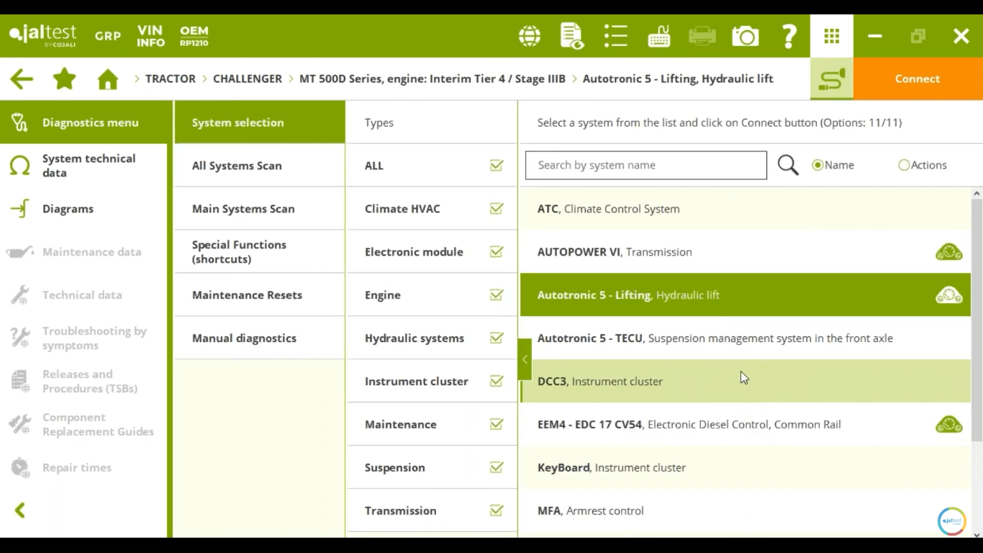Collapse the types panel with green arrow tab
Viewport: 983px width, 553px height.
[x=525, y=359]
